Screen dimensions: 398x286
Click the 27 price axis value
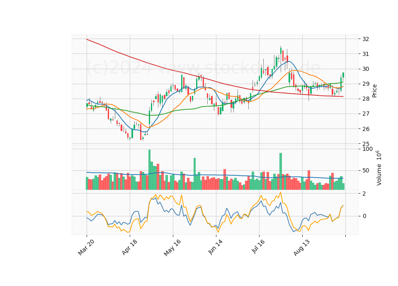tap(366, 114)
